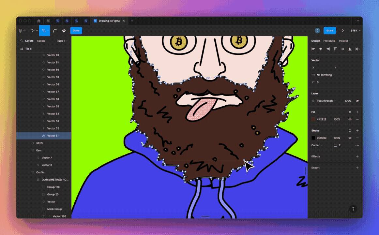Toggle visibility of 442922 fill
Image resolution: width=379 pixels, height=235 pixels.
point(350,119)
